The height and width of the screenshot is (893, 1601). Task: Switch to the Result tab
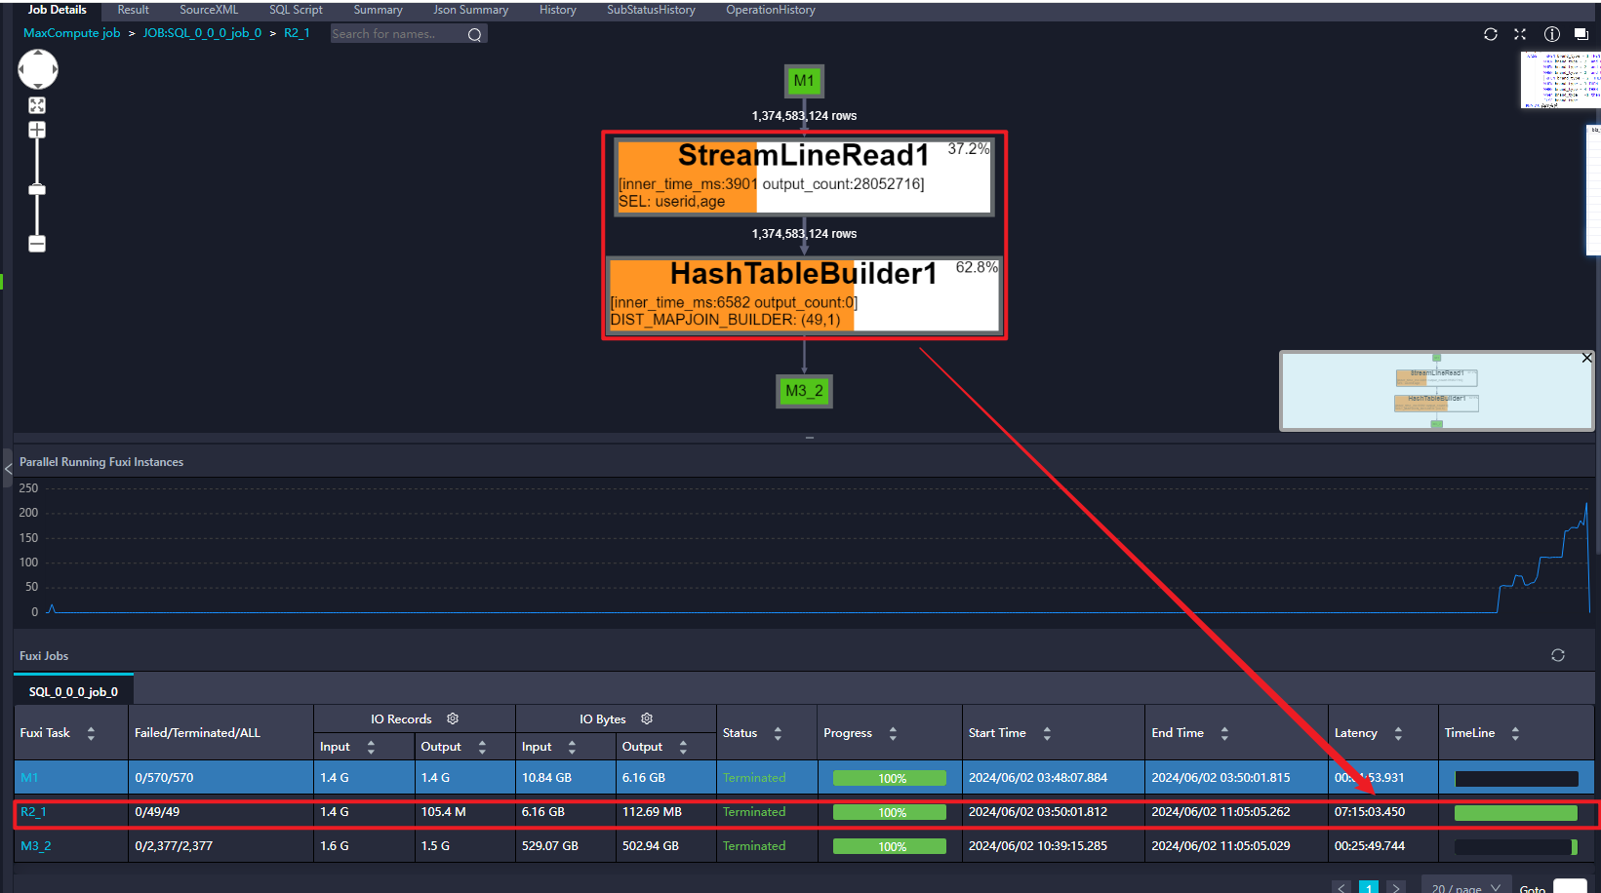(133, 10)
